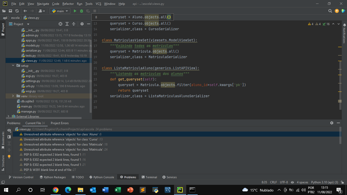Click Expand All in Project panel

coord(67,24)
